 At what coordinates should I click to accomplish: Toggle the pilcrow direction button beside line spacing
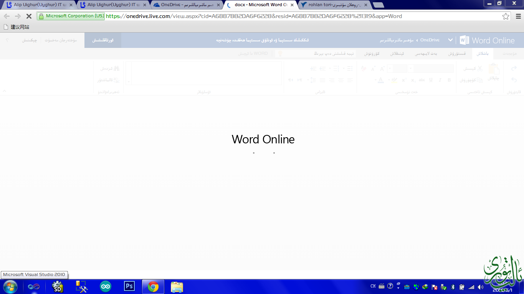300,80
